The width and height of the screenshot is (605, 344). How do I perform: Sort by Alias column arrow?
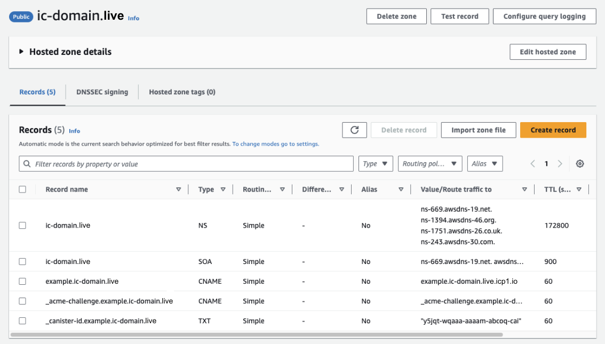pos(401,189)
